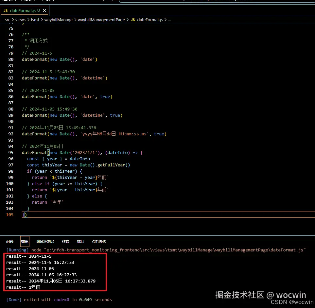Click 'getFullYear' on line 97
Screen dimensions: 315x308
(x=111, y=165)
